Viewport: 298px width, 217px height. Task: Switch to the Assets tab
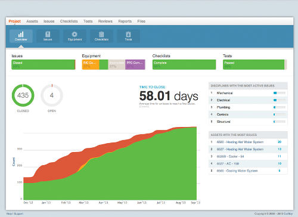[32, 21]
